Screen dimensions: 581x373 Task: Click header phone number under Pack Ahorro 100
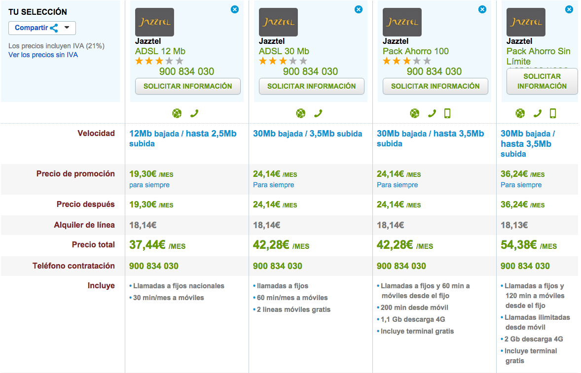434,71
